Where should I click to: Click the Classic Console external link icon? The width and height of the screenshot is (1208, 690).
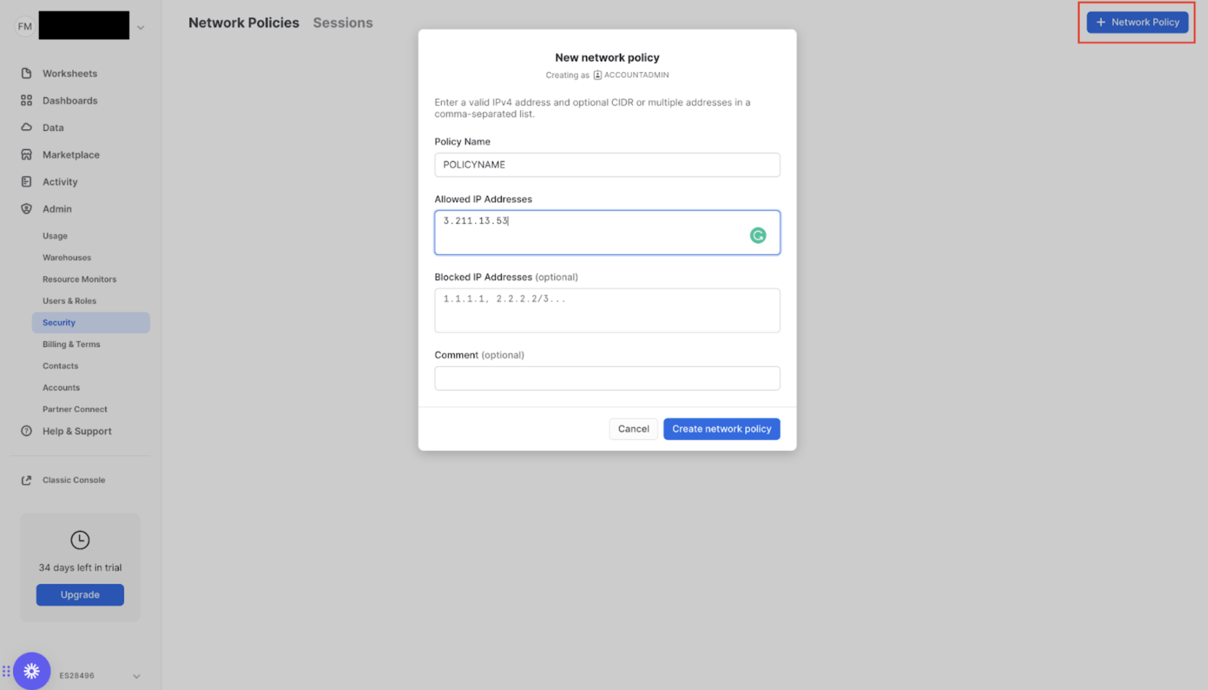pyautogui.click(x=26, y=480)
